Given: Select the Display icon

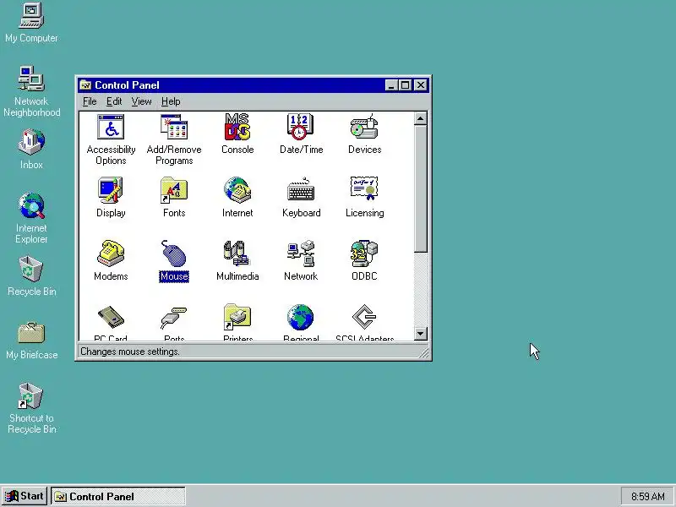Looking at the screenshot, I should point(111,190).
